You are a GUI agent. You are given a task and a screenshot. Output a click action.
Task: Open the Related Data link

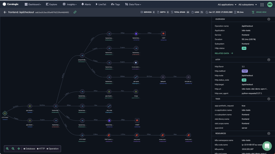[x=224, y=53]
